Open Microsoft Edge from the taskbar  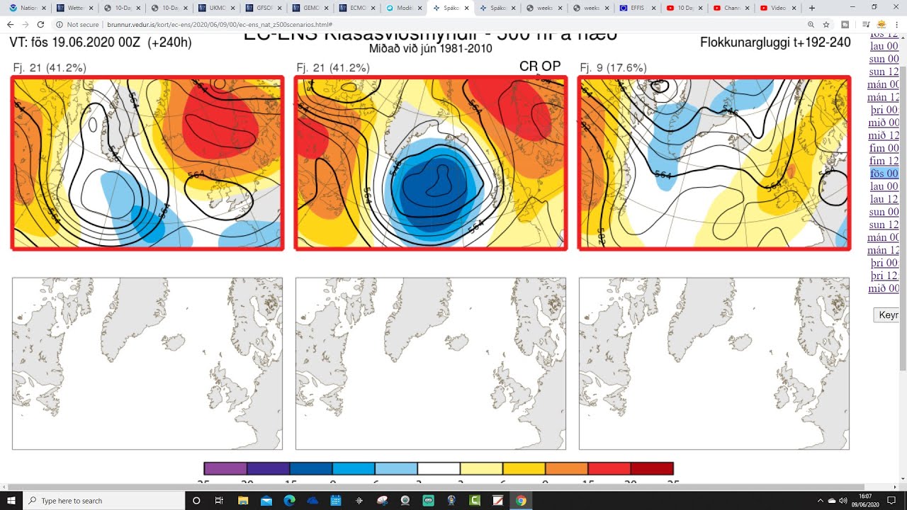point(289,501)
